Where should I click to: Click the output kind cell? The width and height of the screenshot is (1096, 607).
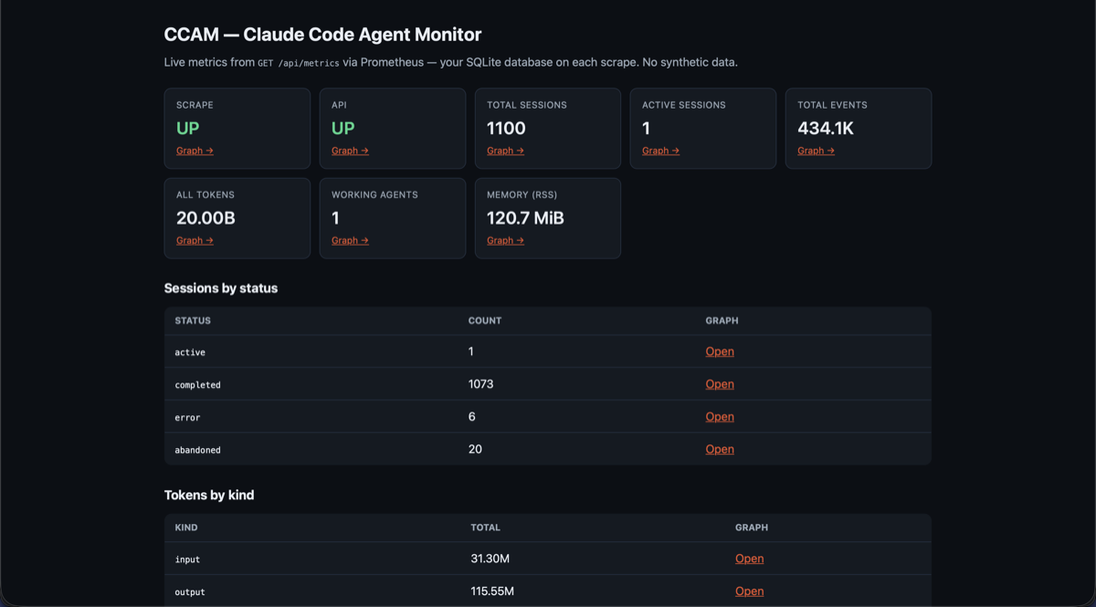coord(190,592)
